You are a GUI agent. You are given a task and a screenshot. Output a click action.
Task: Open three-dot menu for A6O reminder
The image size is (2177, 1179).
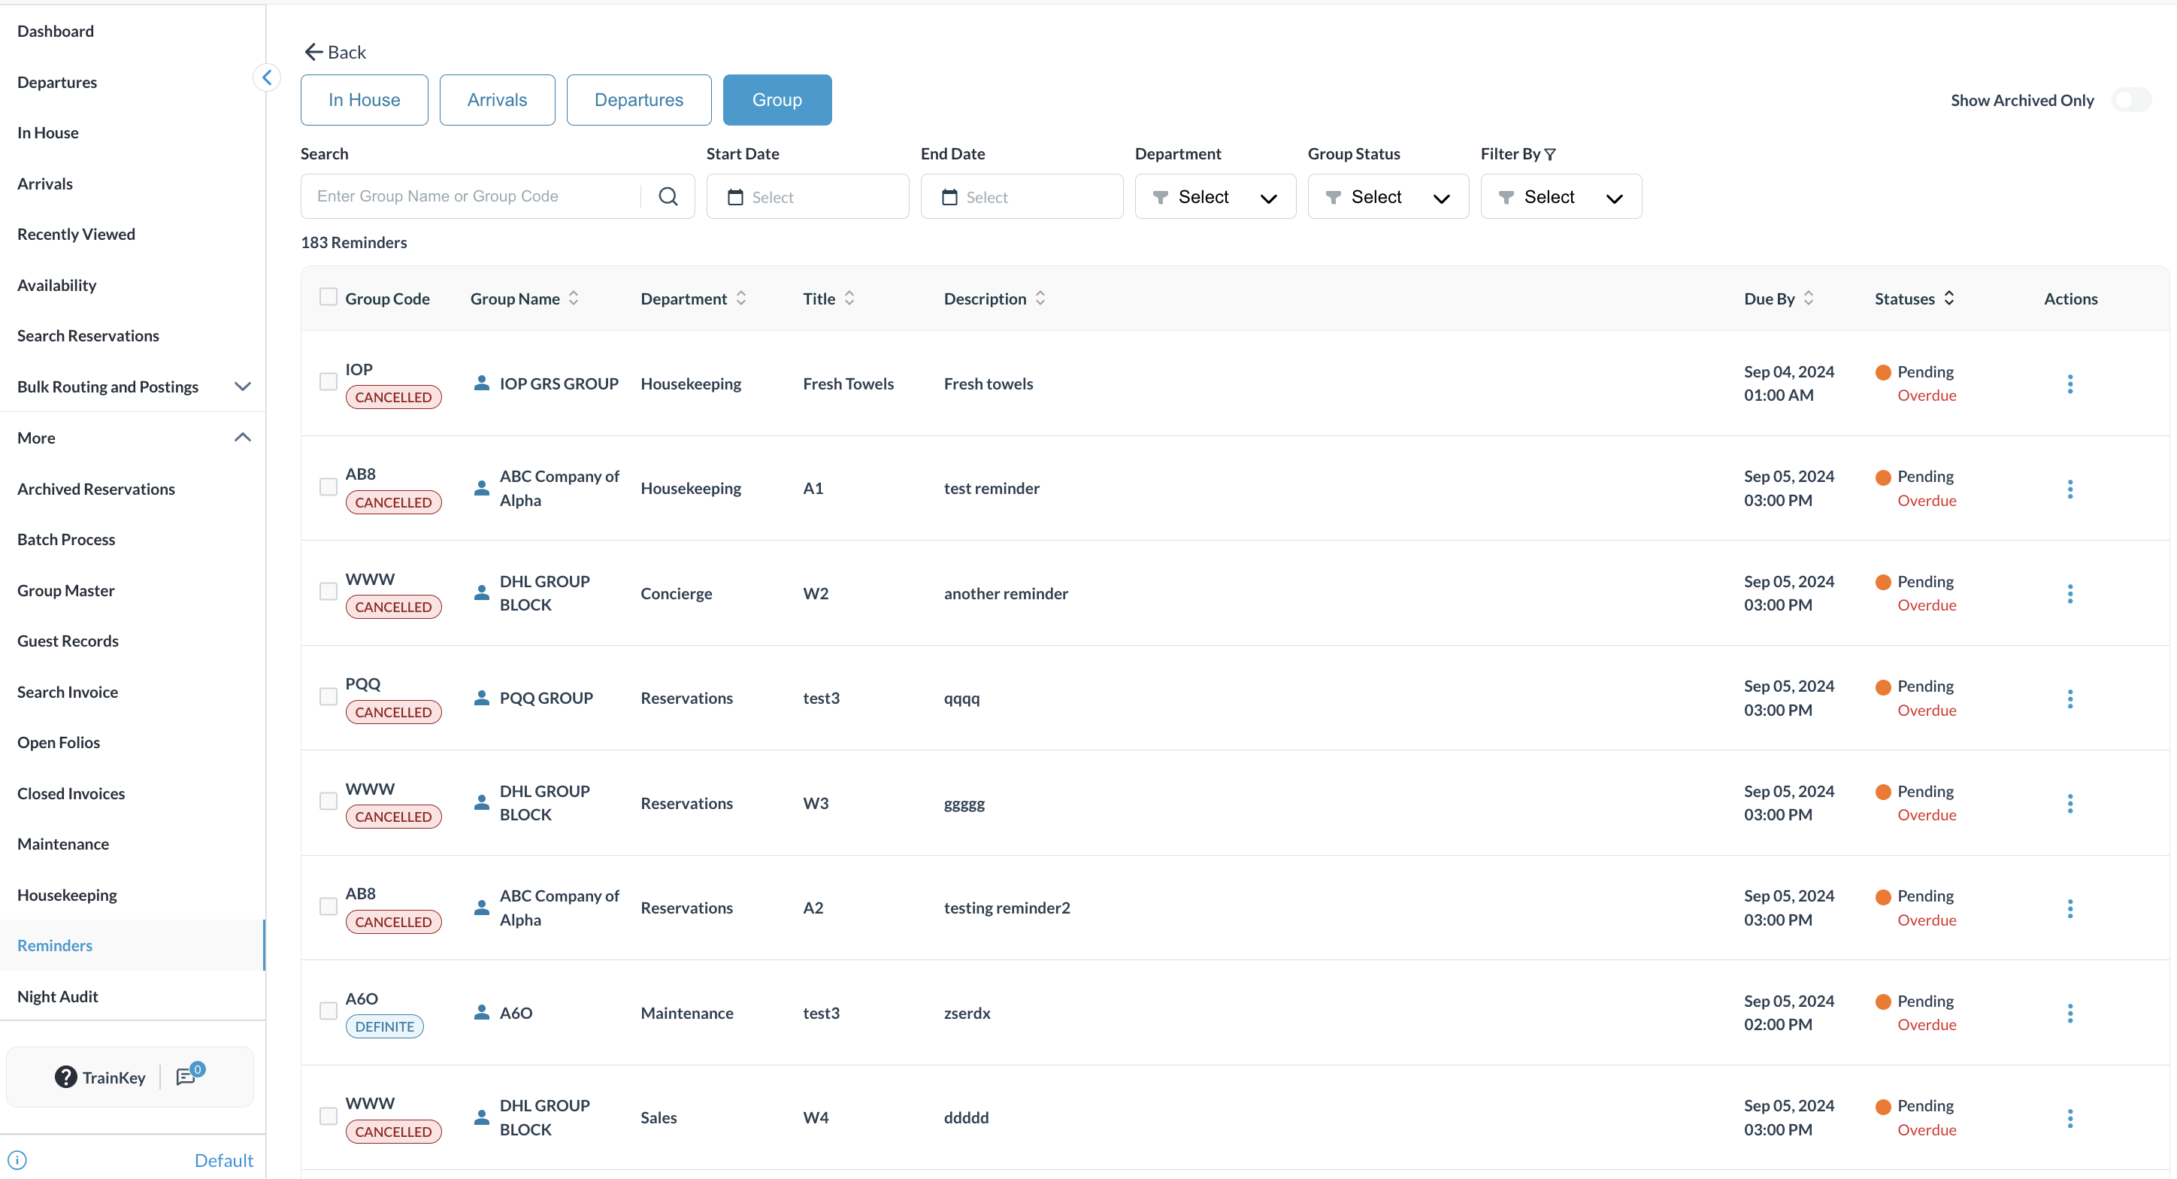pyautogui.click(x=2069, y=1013)
